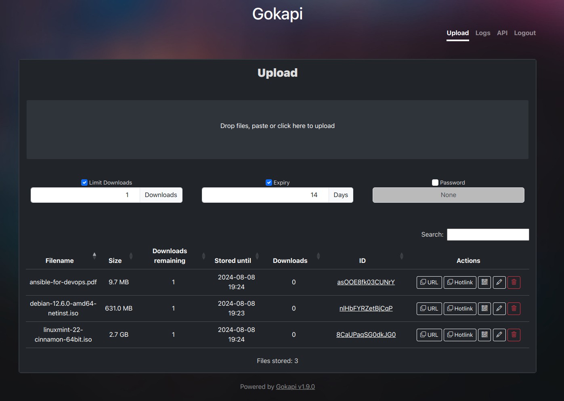Open the Upload navigation tab
Screen dimensions: 564x401
point(458,33)
